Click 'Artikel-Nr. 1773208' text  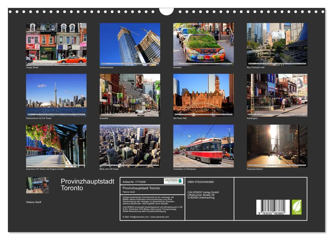coord(134,182)
